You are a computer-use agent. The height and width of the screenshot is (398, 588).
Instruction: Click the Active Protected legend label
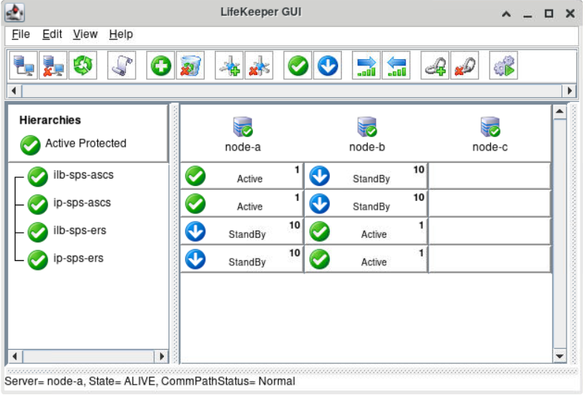point(86,143)
